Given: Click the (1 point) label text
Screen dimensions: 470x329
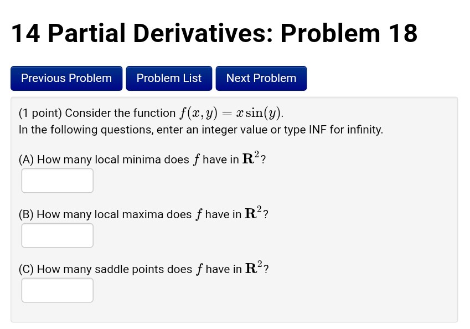Looking at the screenshot, I should click(38, 113).
